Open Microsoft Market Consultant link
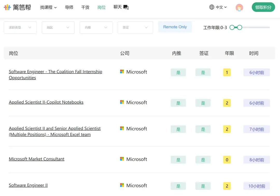Screen dimensions: 280x196 click(37, 159)
